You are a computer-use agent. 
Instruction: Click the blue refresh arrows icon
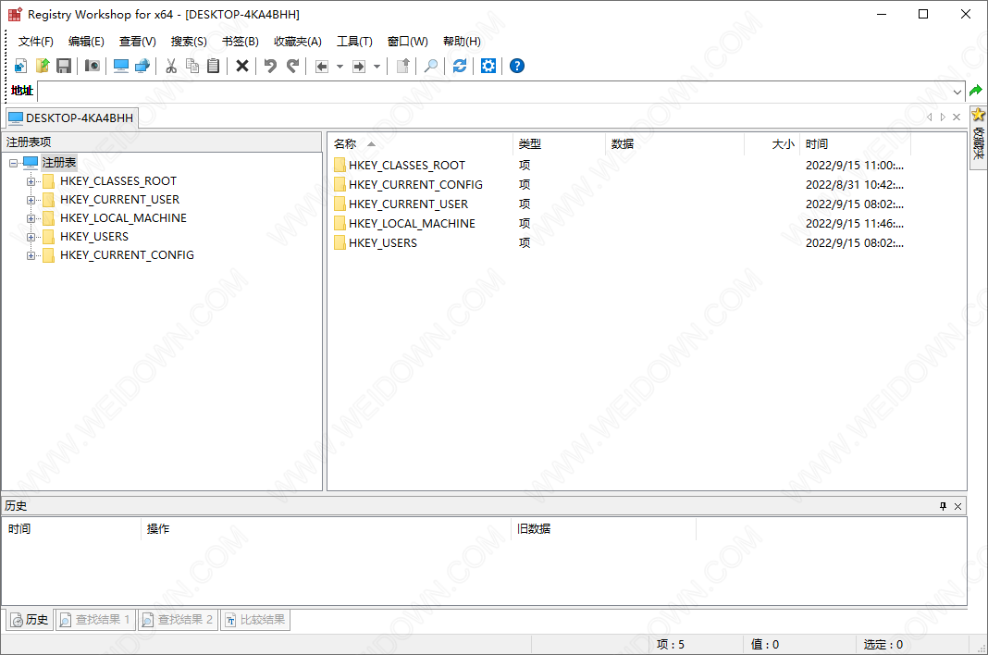click(460, 66)
